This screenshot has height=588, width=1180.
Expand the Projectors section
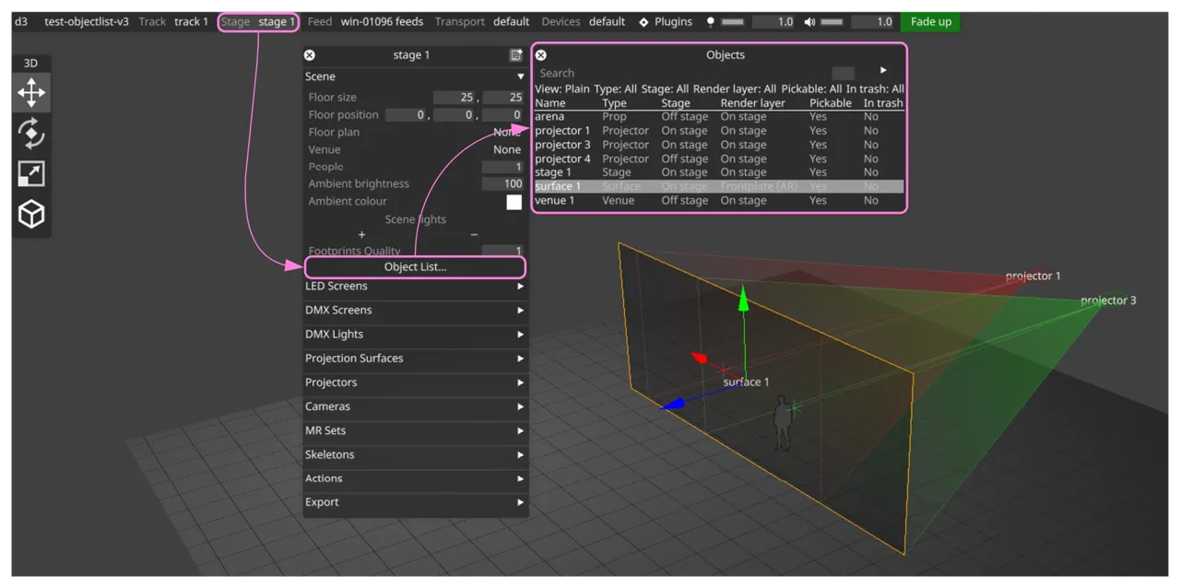point(416,382)
